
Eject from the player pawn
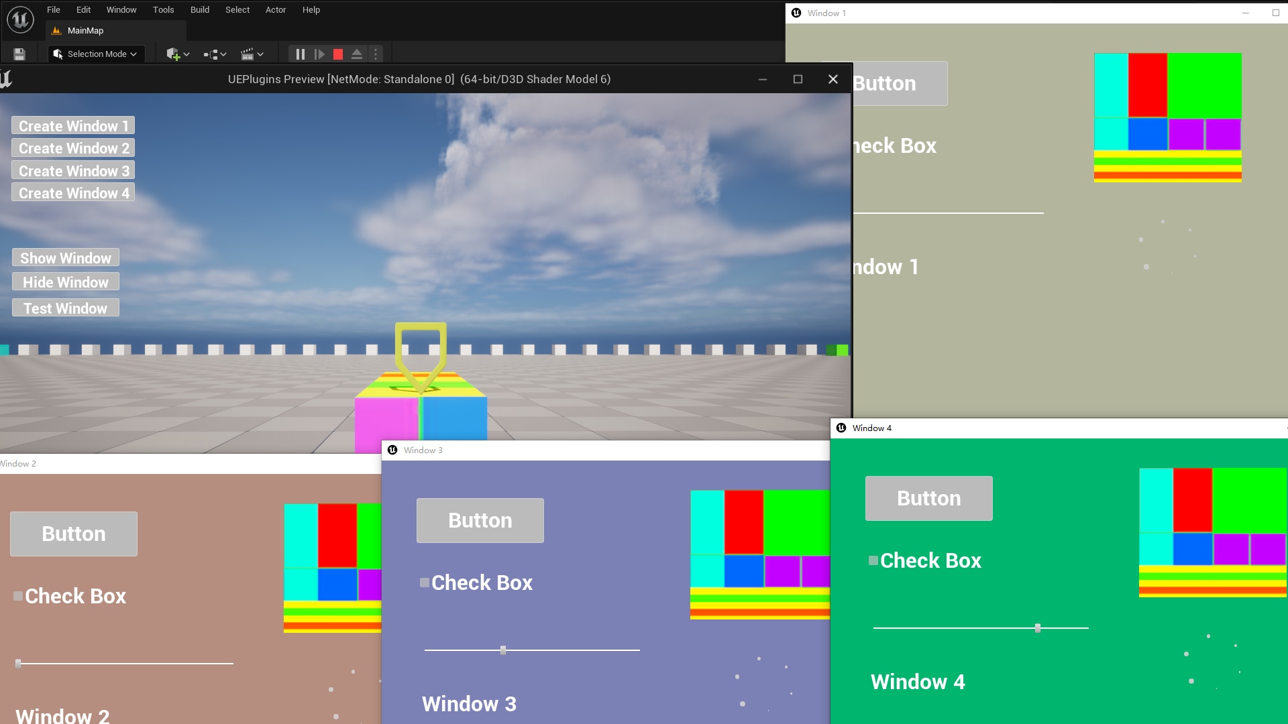click(356, 54)
